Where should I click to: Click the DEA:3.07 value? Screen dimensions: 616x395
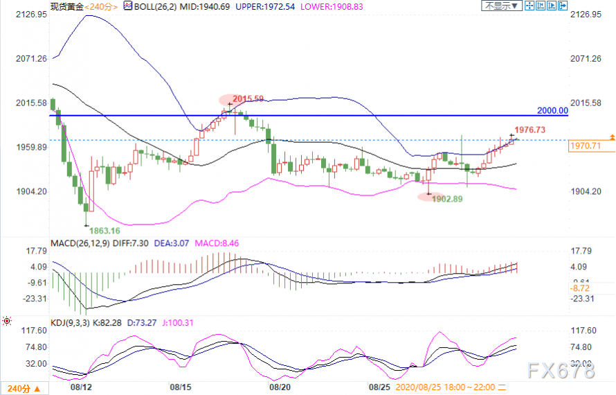coord(172,243)
